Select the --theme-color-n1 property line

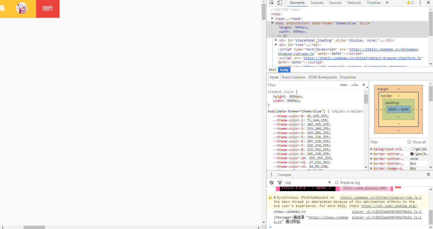coord(302,162)
